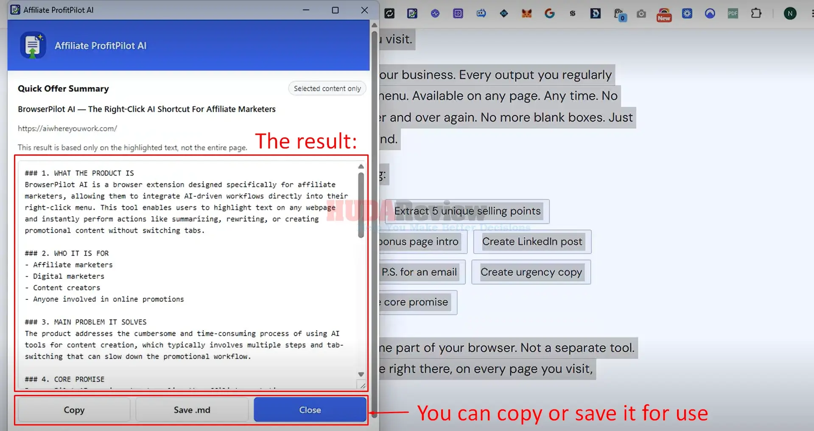The width and height of the screenshot is (814, 431).
Task: Click 'Create LinkedIn post' on webpage
Action: pyautogui.click(x=532, y=242)
